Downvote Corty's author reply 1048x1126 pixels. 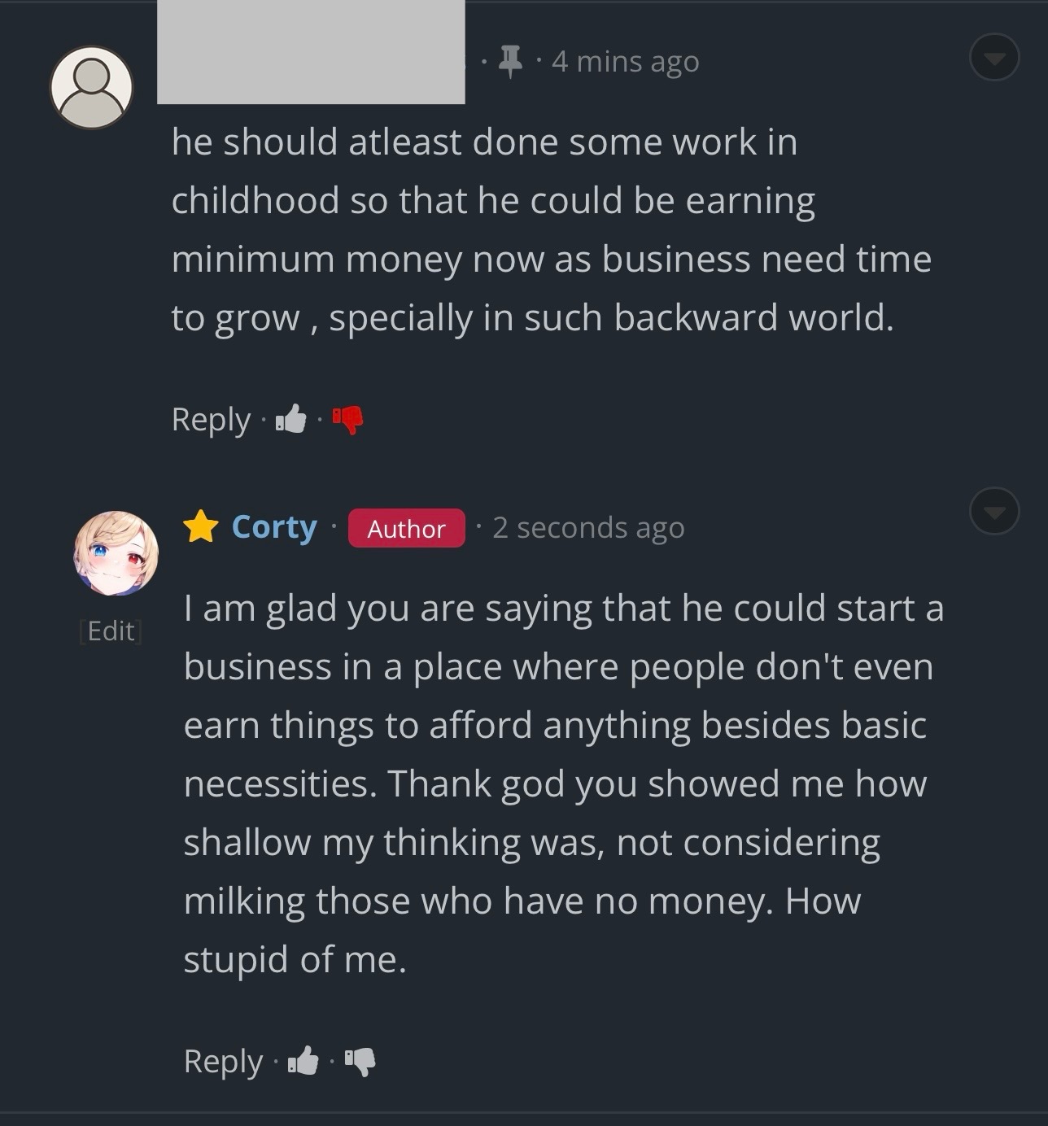click(x=360, y=1061)
